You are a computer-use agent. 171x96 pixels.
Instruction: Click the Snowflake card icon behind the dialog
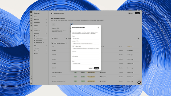click(72, 25)
